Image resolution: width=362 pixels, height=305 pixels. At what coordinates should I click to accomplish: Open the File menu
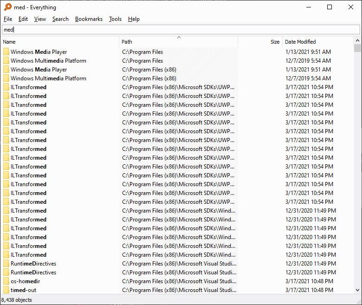tap(8, 19)
